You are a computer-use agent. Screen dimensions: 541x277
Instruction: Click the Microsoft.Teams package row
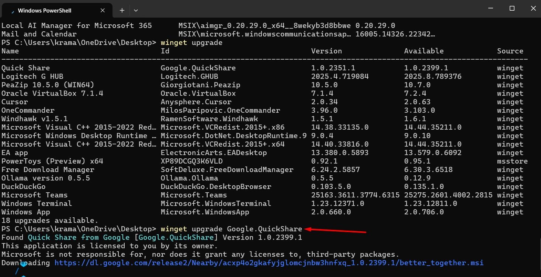point(36,195)
